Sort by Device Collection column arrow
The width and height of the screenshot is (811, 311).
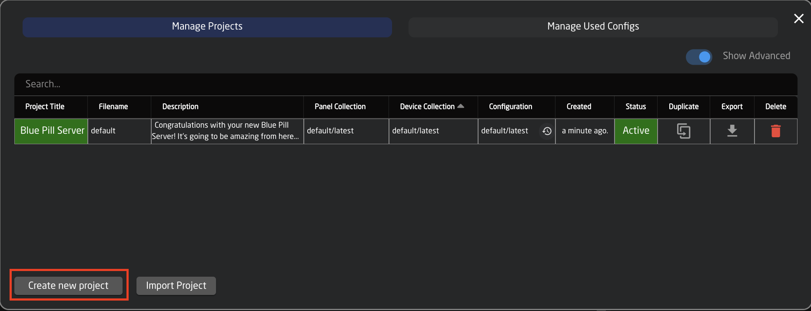[461, 106]
